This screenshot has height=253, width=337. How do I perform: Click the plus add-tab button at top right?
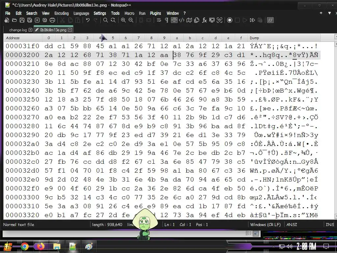tap(321, 13)
